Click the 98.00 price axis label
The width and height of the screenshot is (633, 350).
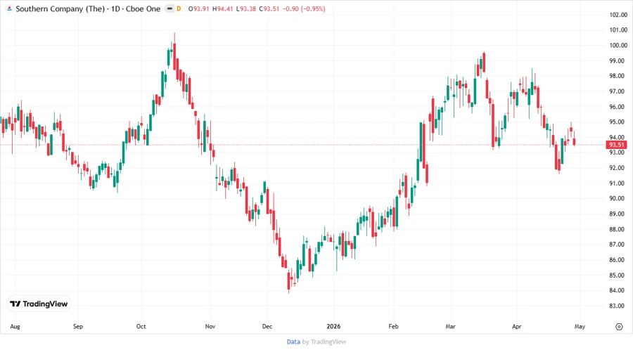[x=618, y=76]
